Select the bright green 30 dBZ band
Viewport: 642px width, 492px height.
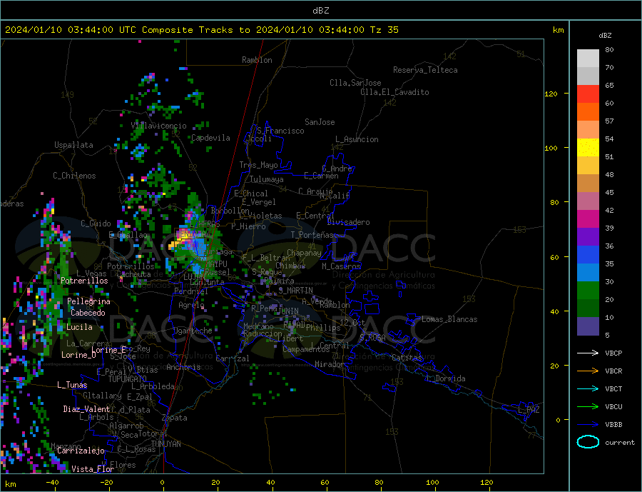(x=588, y=291)
